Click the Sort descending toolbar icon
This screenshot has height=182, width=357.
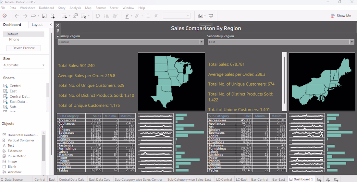[115, 16]
